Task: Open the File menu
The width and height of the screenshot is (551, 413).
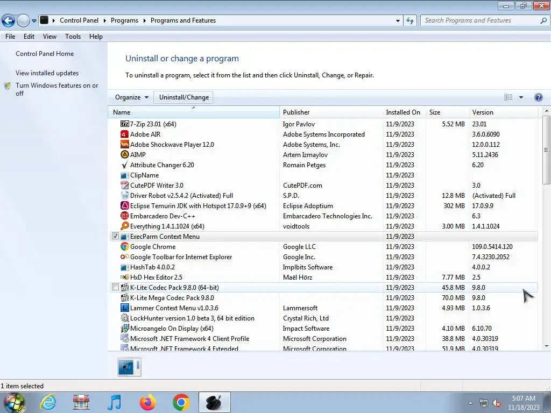Action: pos(10,37)
